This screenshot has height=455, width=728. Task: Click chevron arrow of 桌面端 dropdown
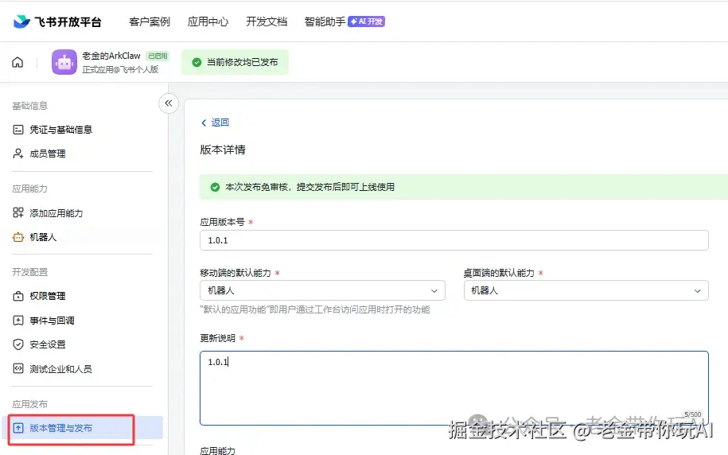(697, 291)
